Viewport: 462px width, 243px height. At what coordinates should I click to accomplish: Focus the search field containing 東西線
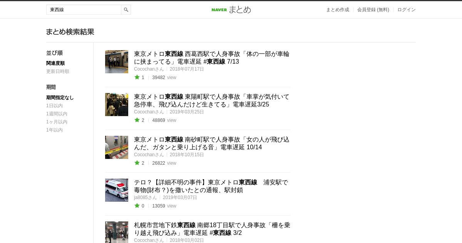pos(84,10)
